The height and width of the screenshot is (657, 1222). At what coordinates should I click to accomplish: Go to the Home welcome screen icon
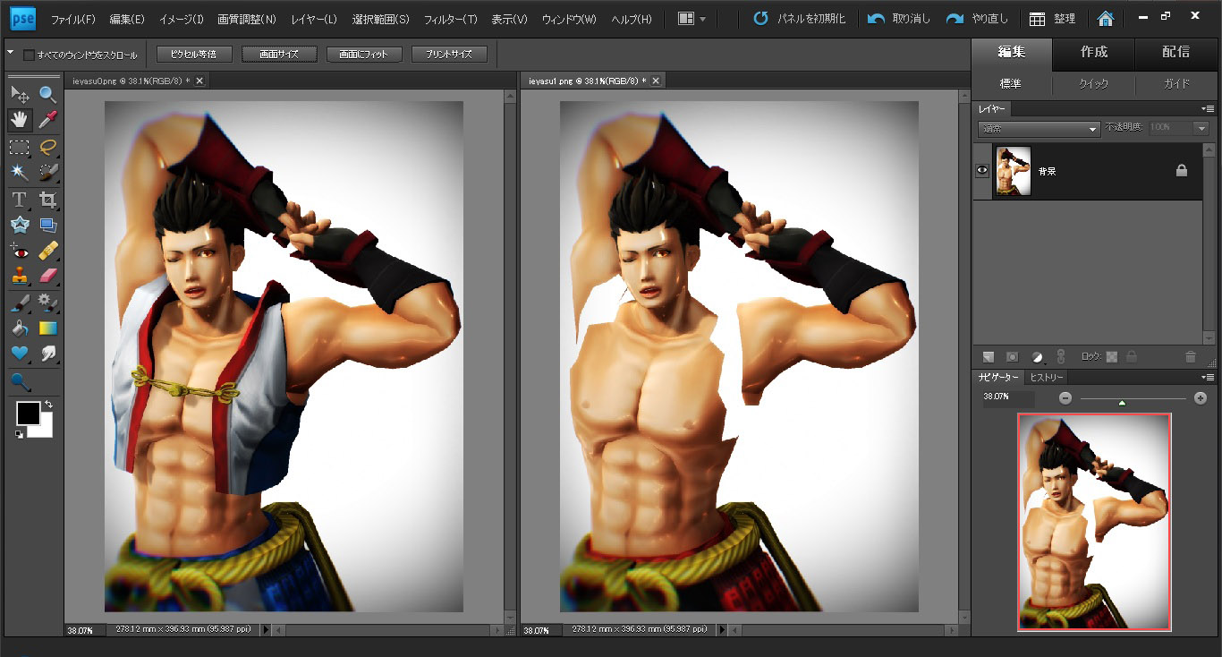[1106, 18]
